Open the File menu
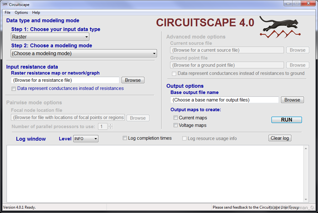 [x=8, y=13]
